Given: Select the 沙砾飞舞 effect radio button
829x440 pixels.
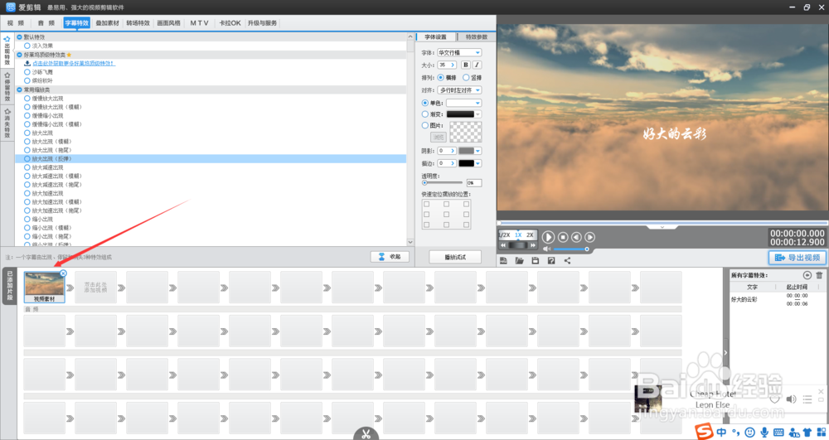Looking at the screenshot, I should click(27, 72).
